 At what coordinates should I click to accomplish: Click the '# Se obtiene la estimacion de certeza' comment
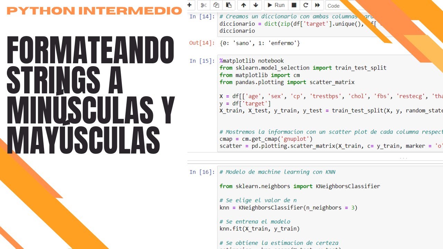[279, 243]
